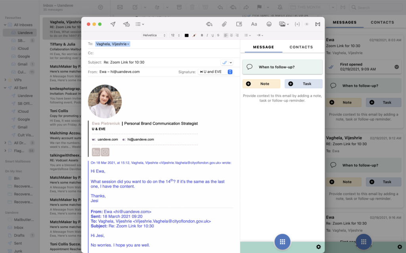Click into the Cc field
The height and width of the screenshot is (253, 406).
pos(163,53)
